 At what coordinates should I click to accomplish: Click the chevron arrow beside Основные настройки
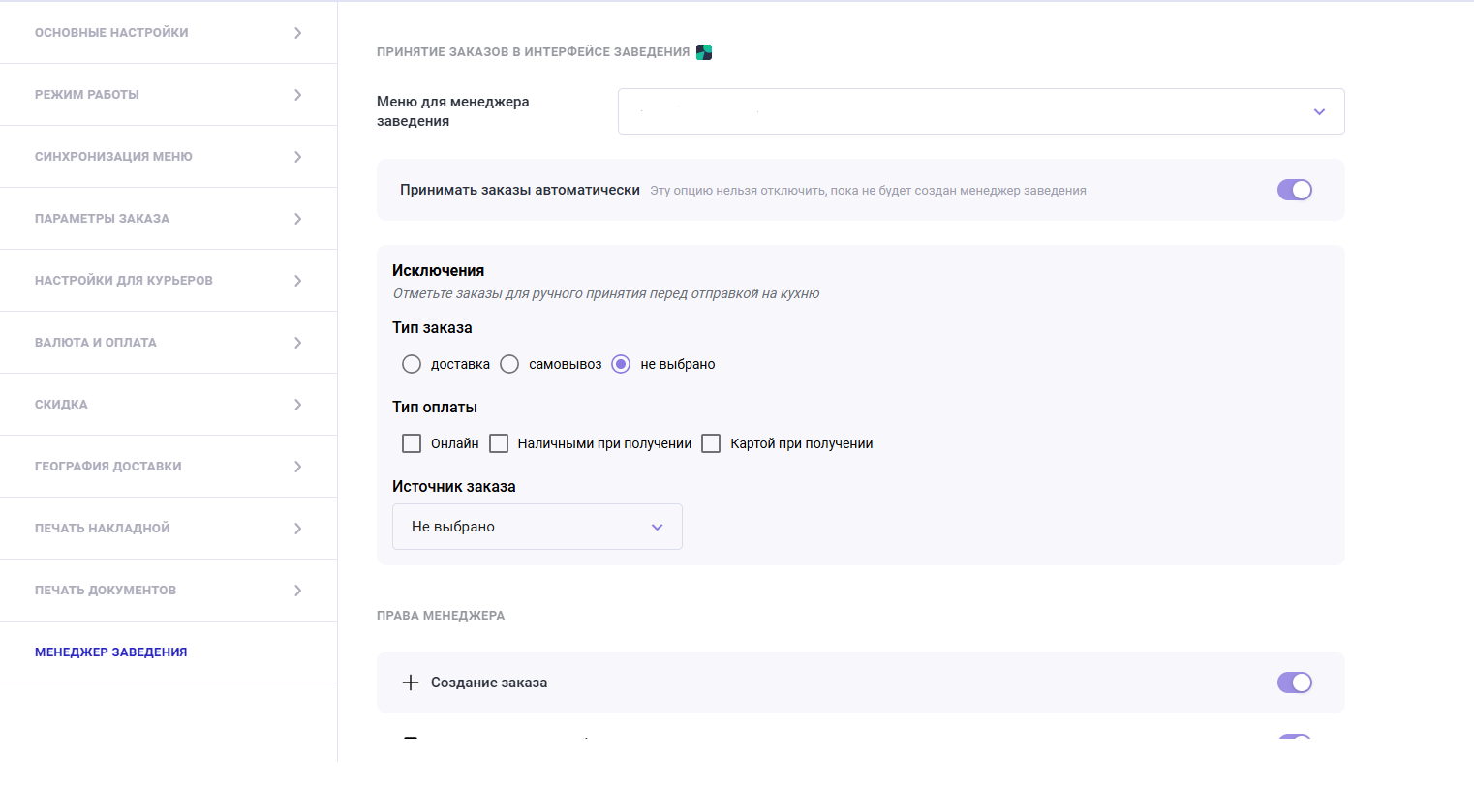pyautogui.click(x=298, y=33)
